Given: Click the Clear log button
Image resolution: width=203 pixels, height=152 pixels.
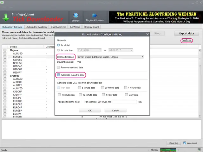Looking at the screenshot, I should tap(174, 143).
